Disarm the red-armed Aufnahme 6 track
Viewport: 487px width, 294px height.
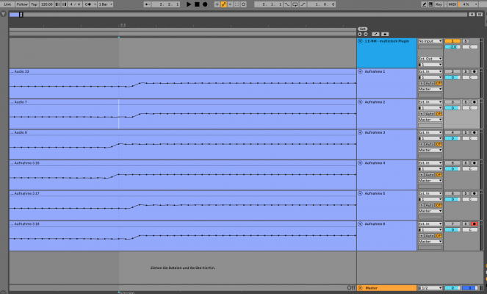point(474,223)
